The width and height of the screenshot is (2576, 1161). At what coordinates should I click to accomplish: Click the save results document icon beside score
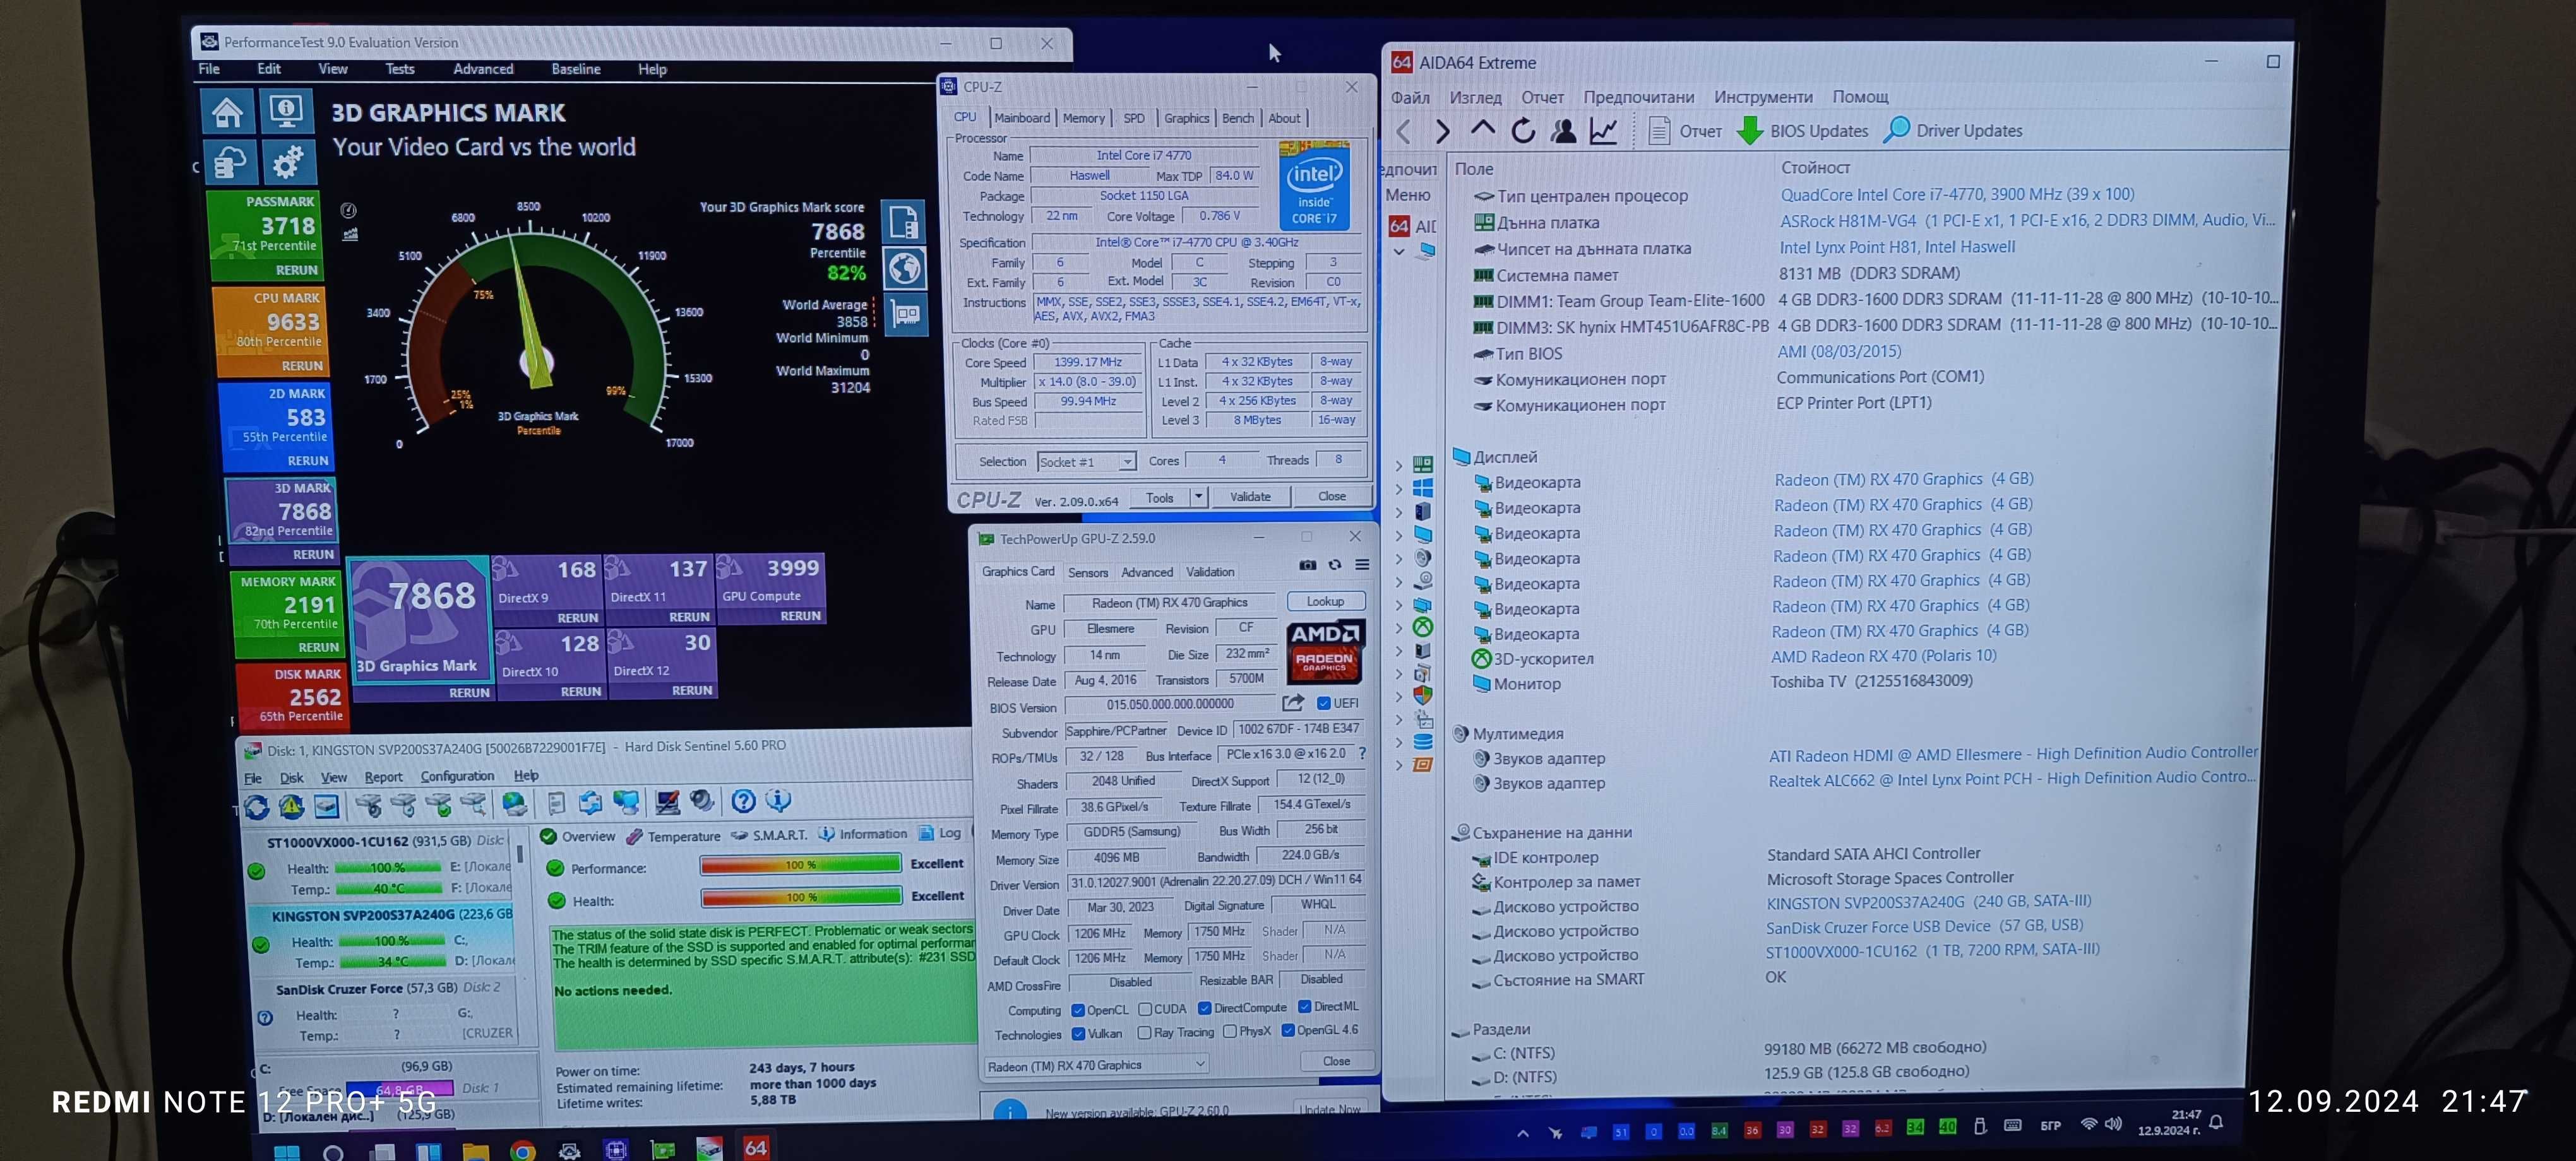(904, 222)
